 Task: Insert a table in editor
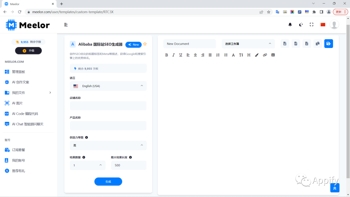273,55
